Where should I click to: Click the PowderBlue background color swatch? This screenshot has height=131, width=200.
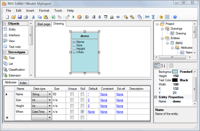coord(175,72)
